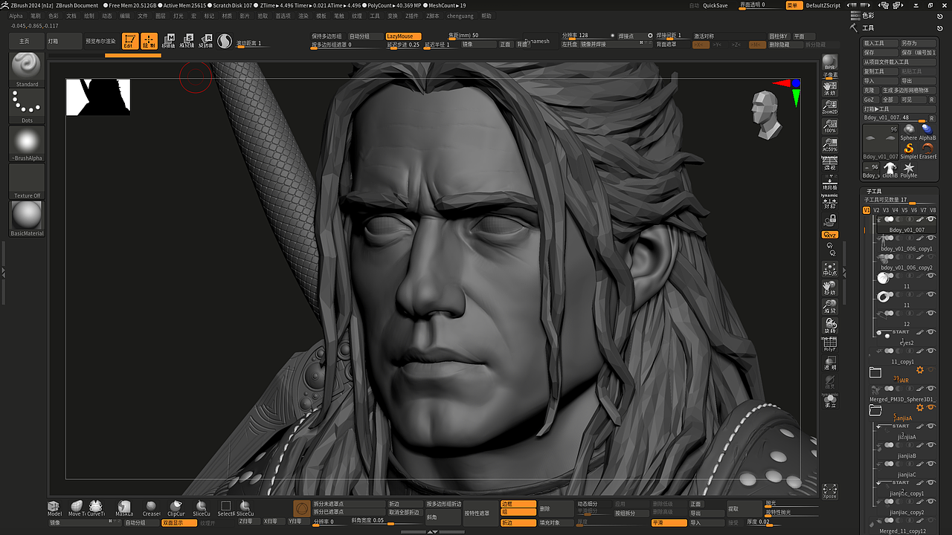Toggle LazyMouse on or off
The width and height of the screenshot is (952, 535).
[404, 36]
